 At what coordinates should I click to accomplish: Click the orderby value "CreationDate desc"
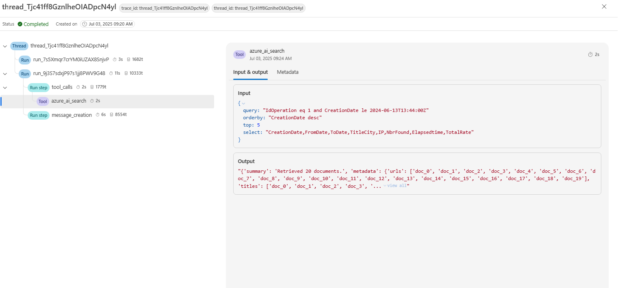[295, 118]
